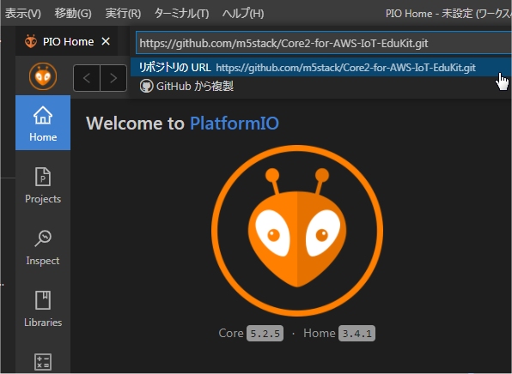Open the Home sidebar section
The width and height of the screenshot is (512, 374).
[43, 123]
